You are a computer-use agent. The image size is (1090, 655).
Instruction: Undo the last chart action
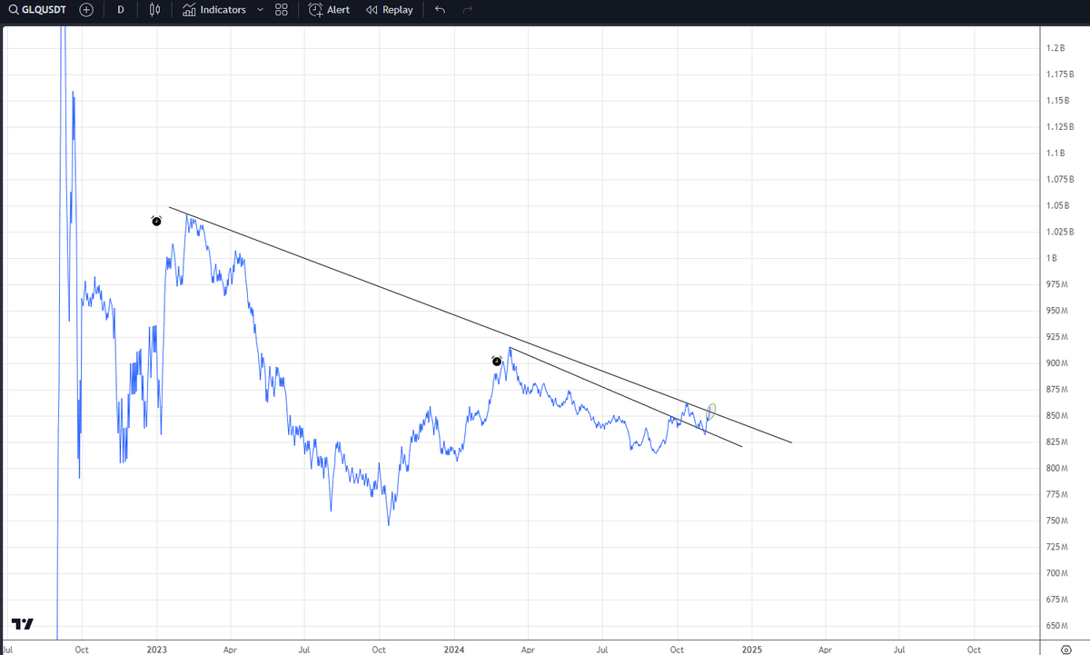pos(441,10)
